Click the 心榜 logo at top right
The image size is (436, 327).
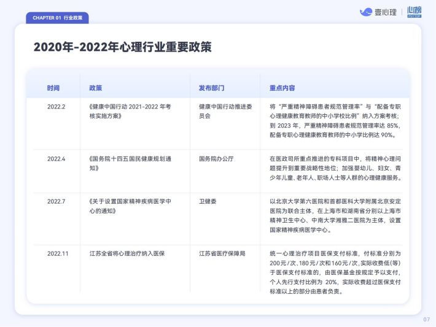click(x=415, y=12)
